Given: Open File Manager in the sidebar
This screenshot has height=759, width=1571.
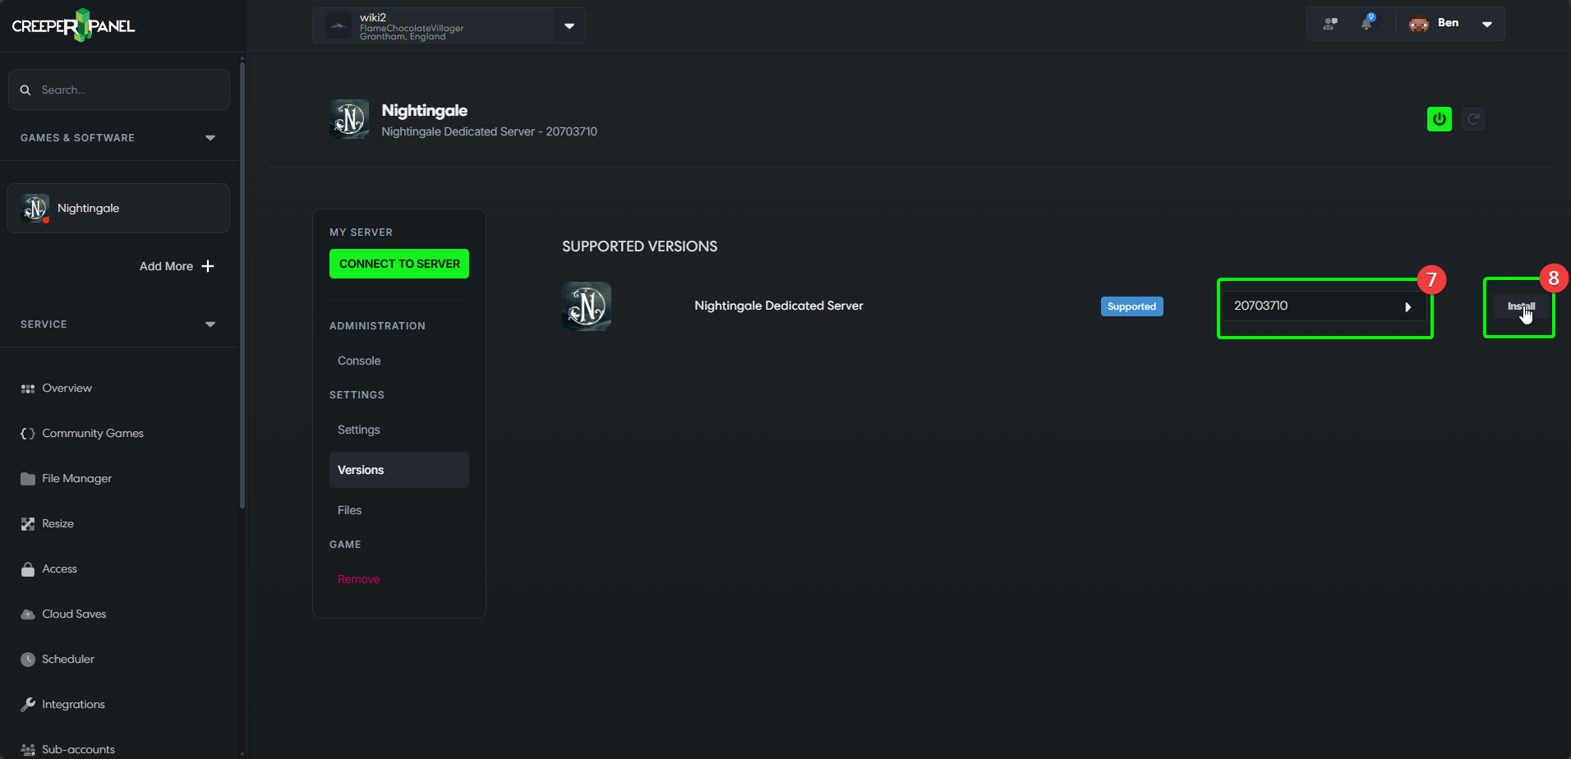Looking at the screenshot, I should pos(76,478).
